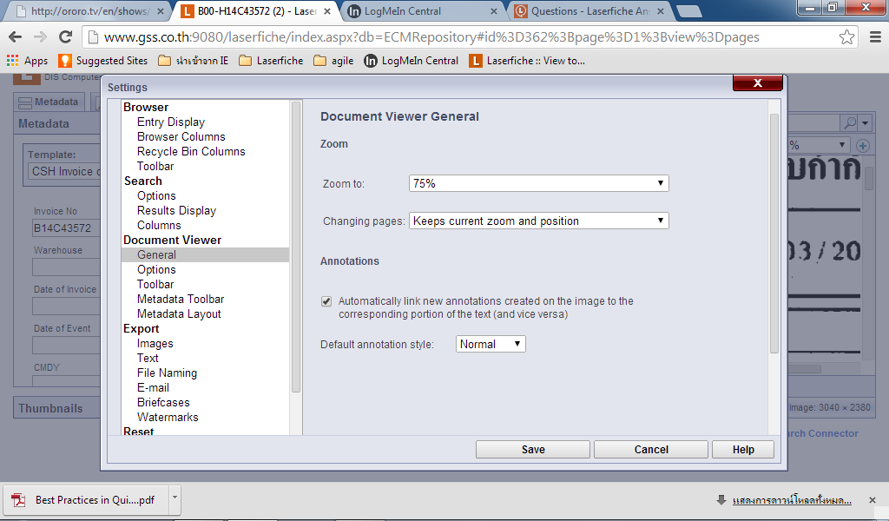Open the Laserfiche bookmark folder
889x521 pixels.
coord(271,61)
